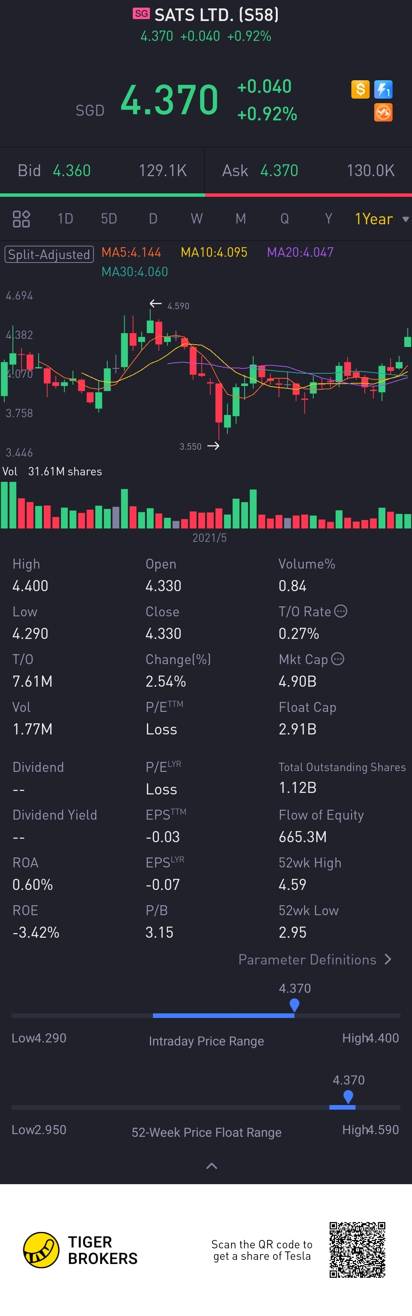This screenshot has width=412, height=1316.
Task: Tap Flow of Equity value 665.3M
Action: [x=303, y=837]
